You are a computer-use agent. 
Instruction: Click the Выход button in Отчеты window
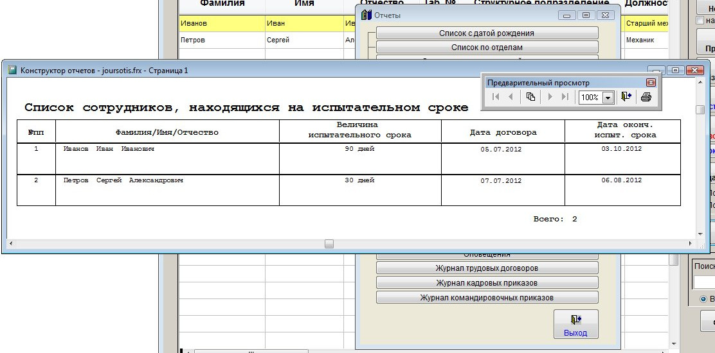pyautogui.click(x=575, y=324)
